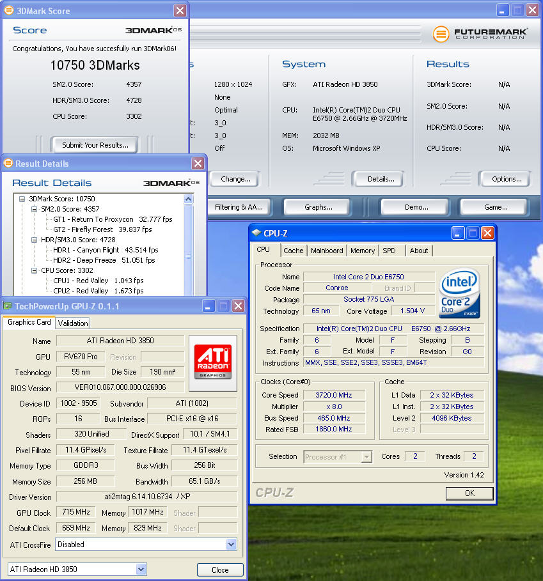Select HDR2 - Deep Freeze row
The image size is (543, 581).
point(104,260)
